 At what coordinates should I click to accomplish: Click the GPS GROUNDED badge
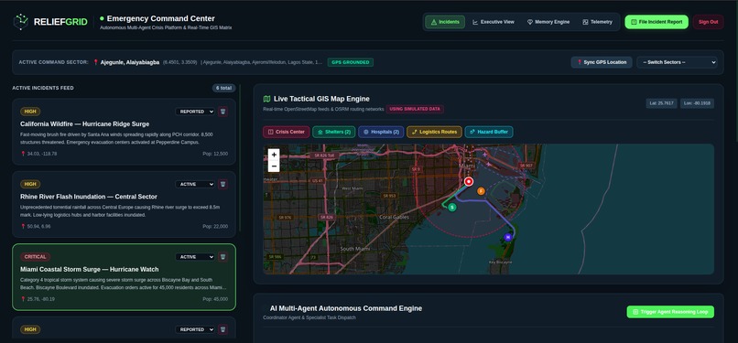[350, 62]
